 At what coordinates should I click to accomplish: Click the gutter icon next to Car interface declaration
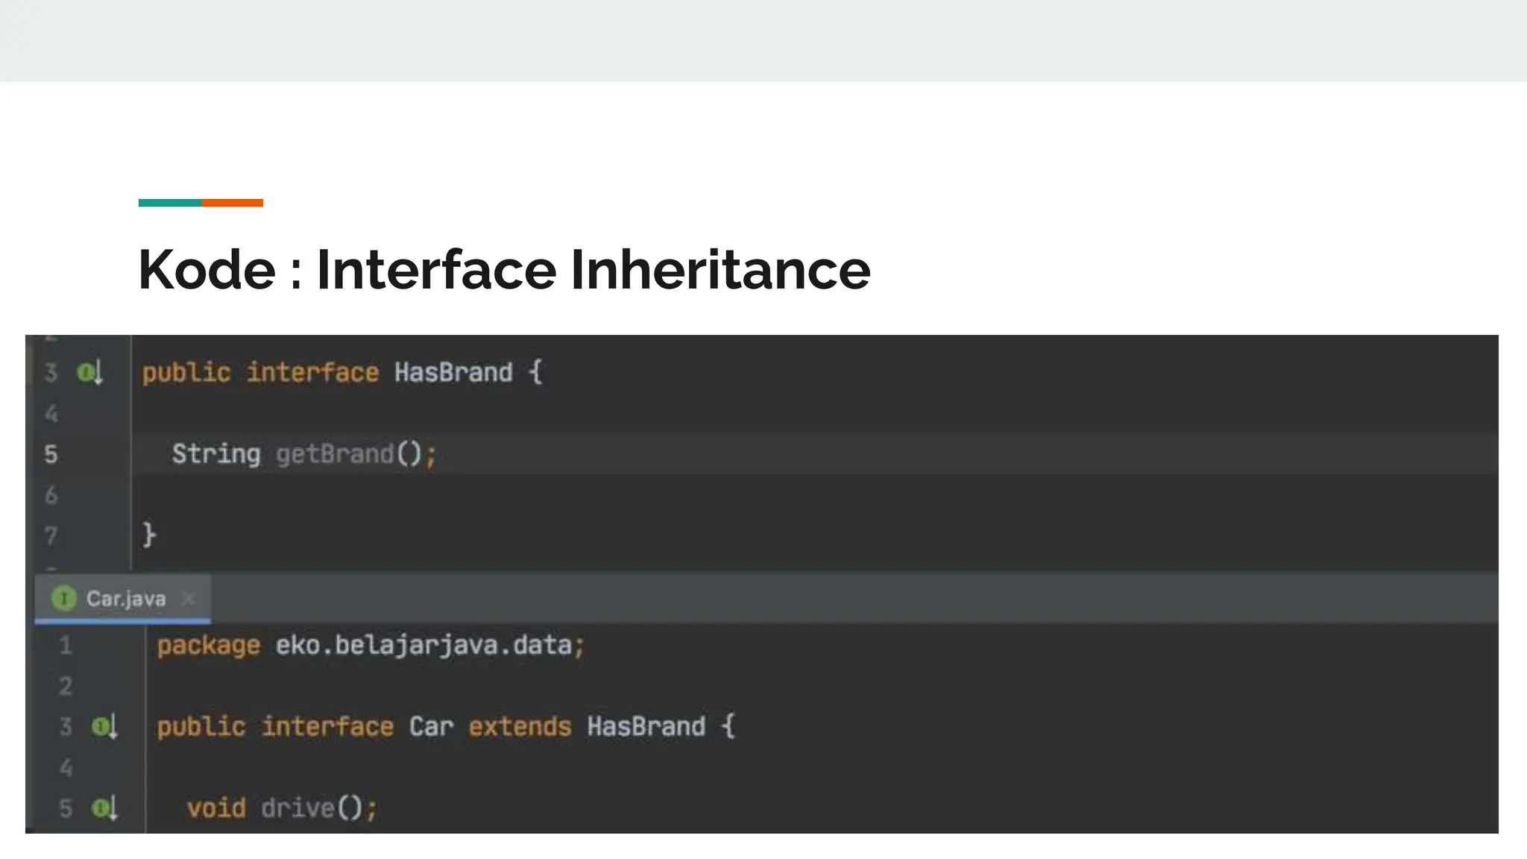(x=104, y=726)
